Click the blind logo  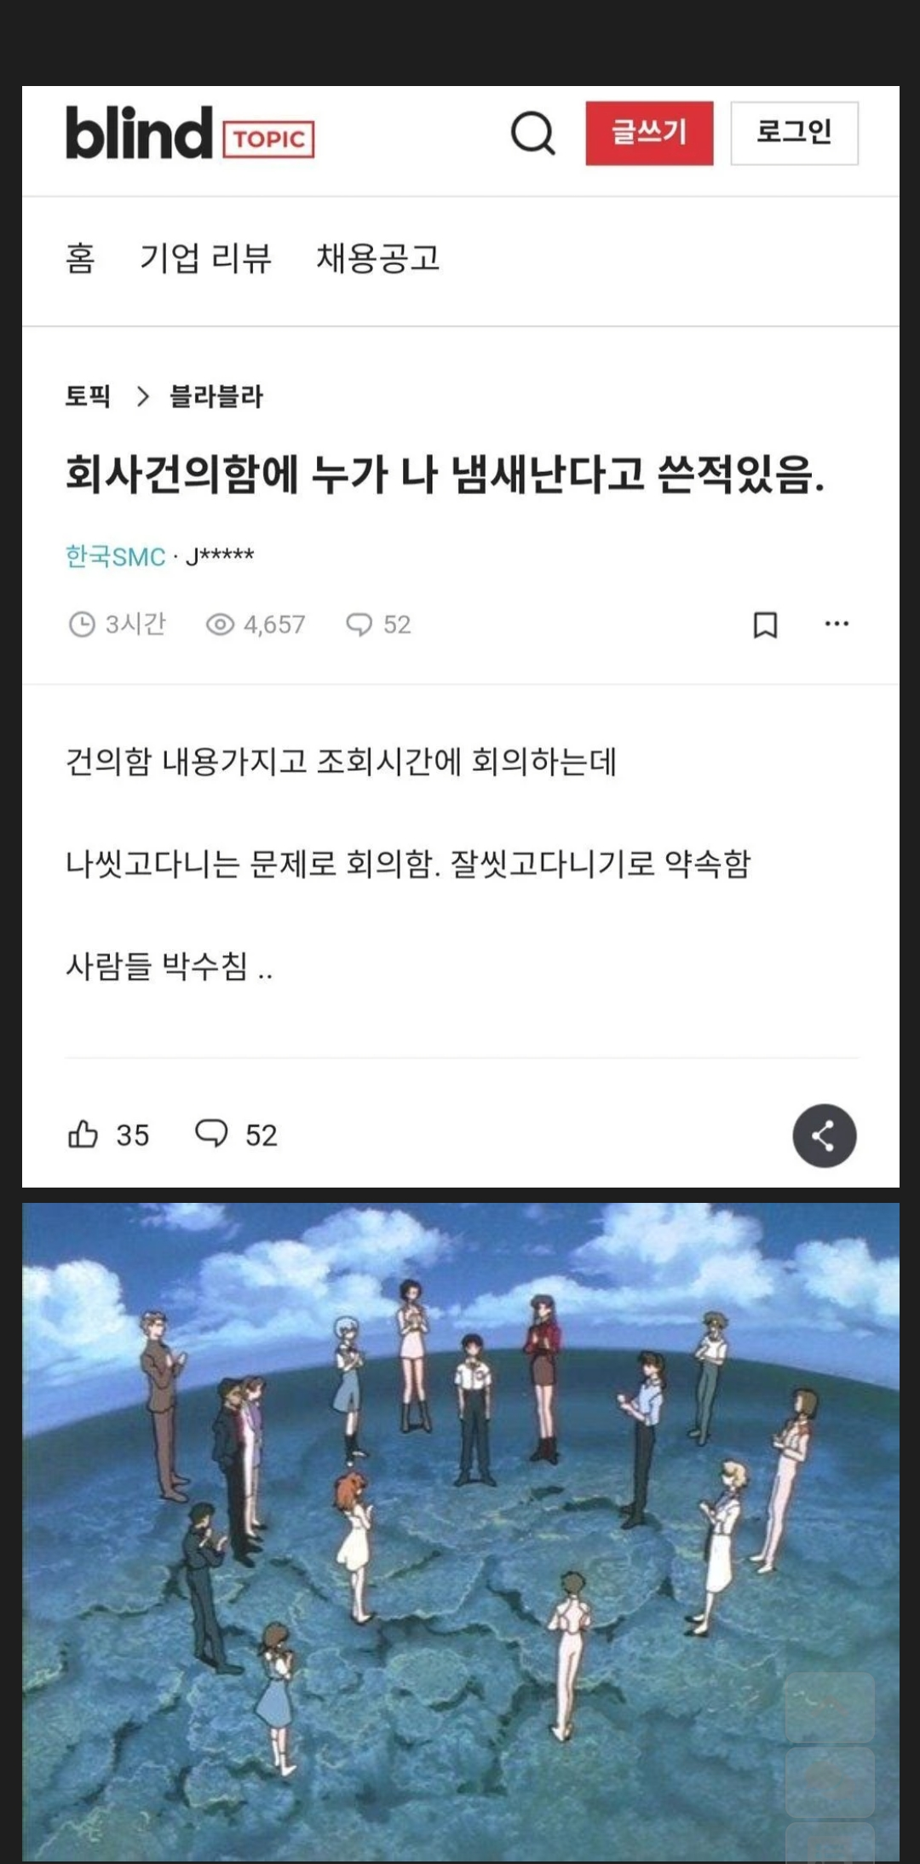[139, 133]
